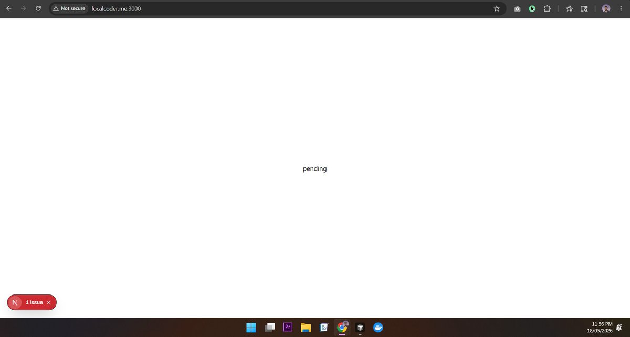Open the Extensions puzzle menu

coord(547,9)
